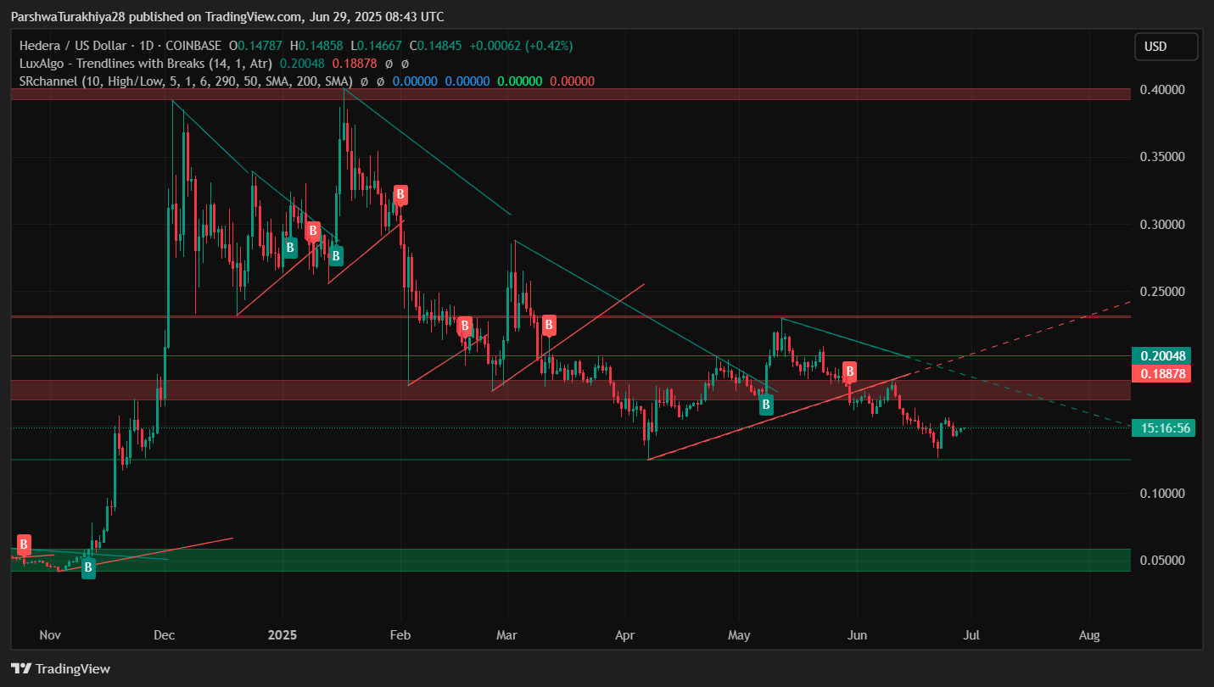Click the LuxAlgo legend value 0.20048
The image size is (1214, 687).
303,64
